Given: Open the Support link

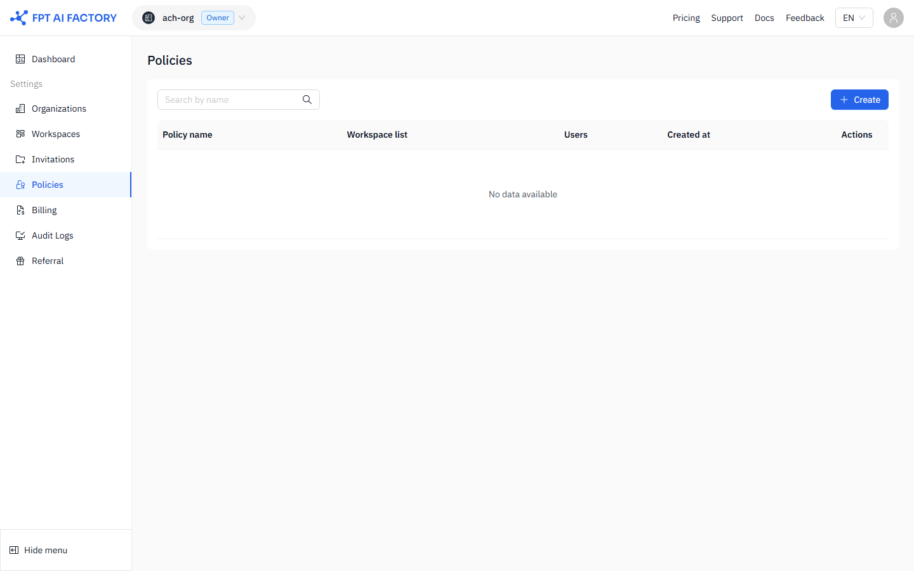Looking at the screenshot, I should click(727, 18).
